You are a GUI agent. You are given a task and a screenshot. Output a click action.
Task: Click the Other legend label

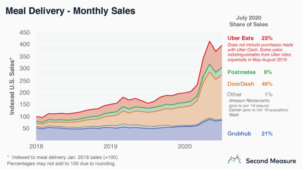[x=234, y=94]
